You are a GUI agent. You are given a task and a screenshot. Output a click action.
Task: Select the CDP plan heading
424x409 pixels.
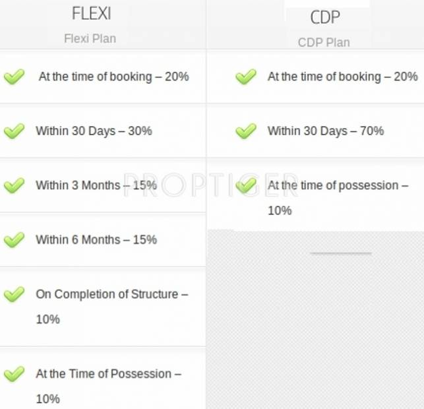coord(324,17)
